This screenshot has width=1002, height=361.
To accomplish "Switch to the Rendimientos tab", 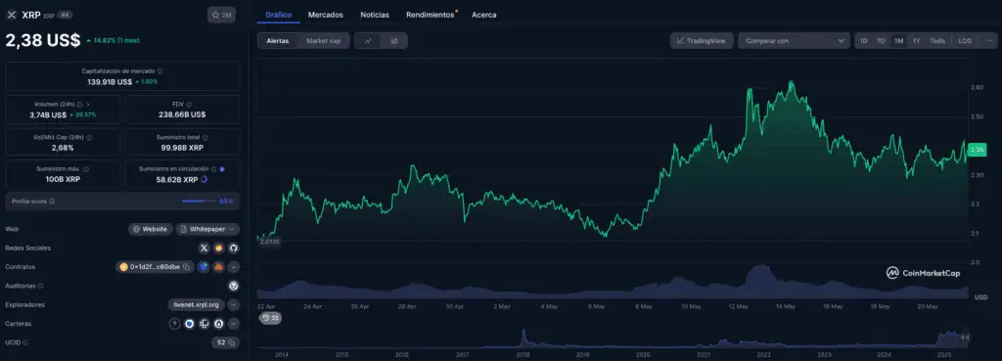I will click(x=431, y=15).
